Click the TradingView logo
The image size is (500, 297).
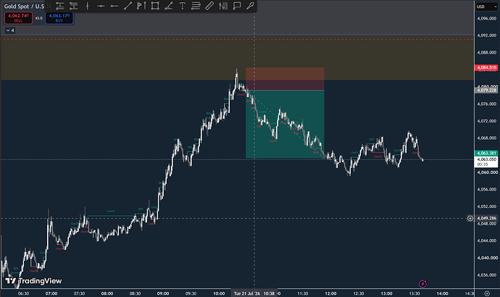[34, 281]
